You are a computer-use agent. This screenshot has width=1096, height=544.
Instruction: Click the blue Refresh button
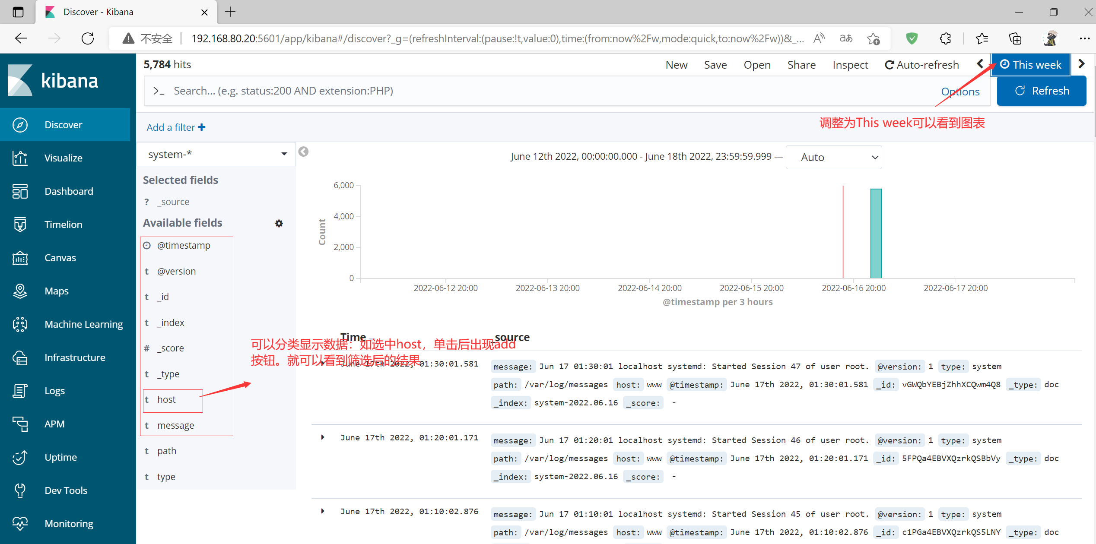[x=1041, y=91]
